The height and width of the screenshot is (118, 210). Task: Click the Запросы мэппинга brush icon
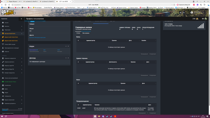[x=3, y=62]
